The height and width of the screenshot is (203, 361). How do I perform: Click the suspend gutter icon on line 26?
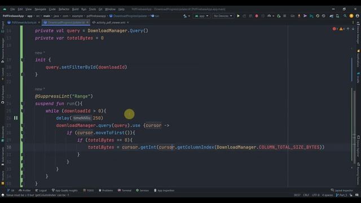pos(16,118)
